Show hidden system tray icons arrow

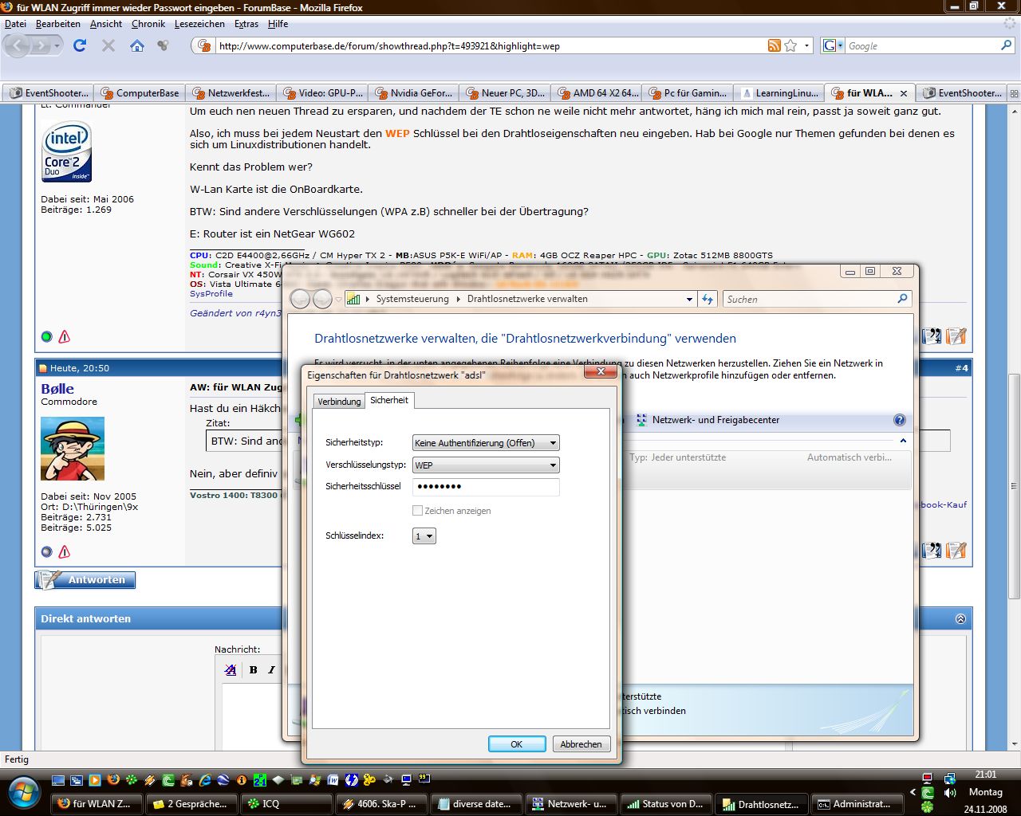click(x=913, y=793)
